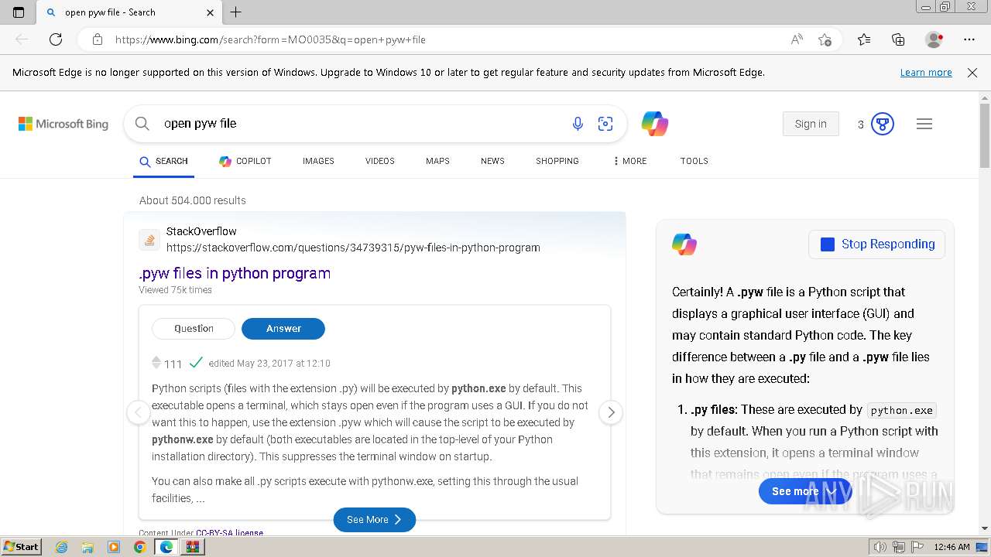Open Copilot from the search header
The width and height of the screenshot is (991, 557).
(x=655, y=124)
